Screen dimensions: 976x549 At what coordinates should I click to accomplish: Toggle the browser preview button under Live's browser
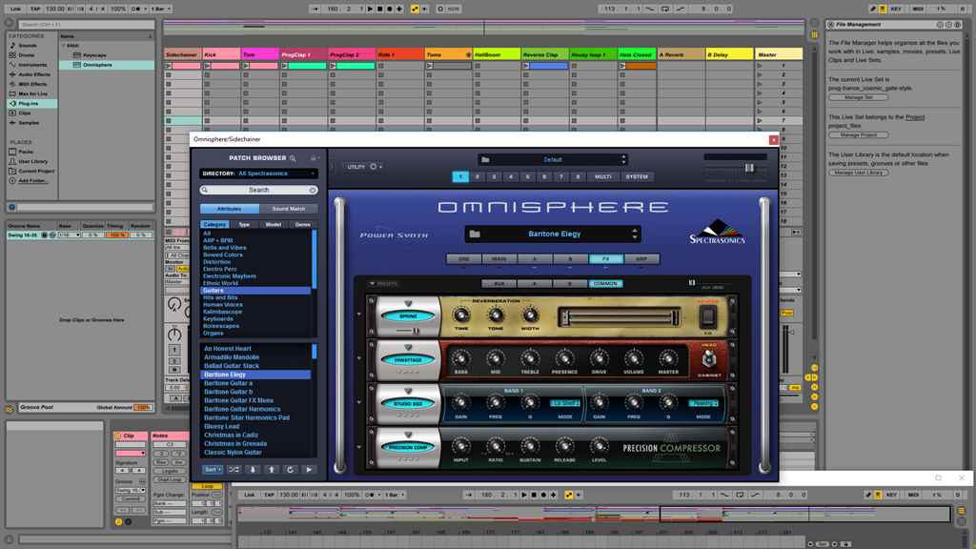click(11, 207)
